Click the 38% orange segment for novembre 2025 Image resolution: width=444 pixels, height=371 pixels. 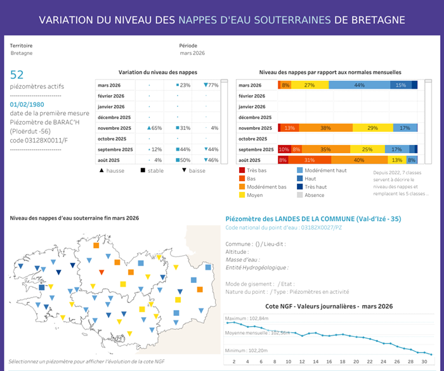click(325, 128)
